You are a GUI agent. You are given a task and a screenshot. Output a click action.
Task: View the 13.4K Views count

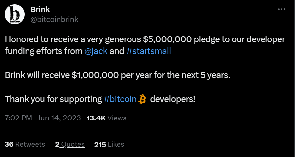[106, 118]
